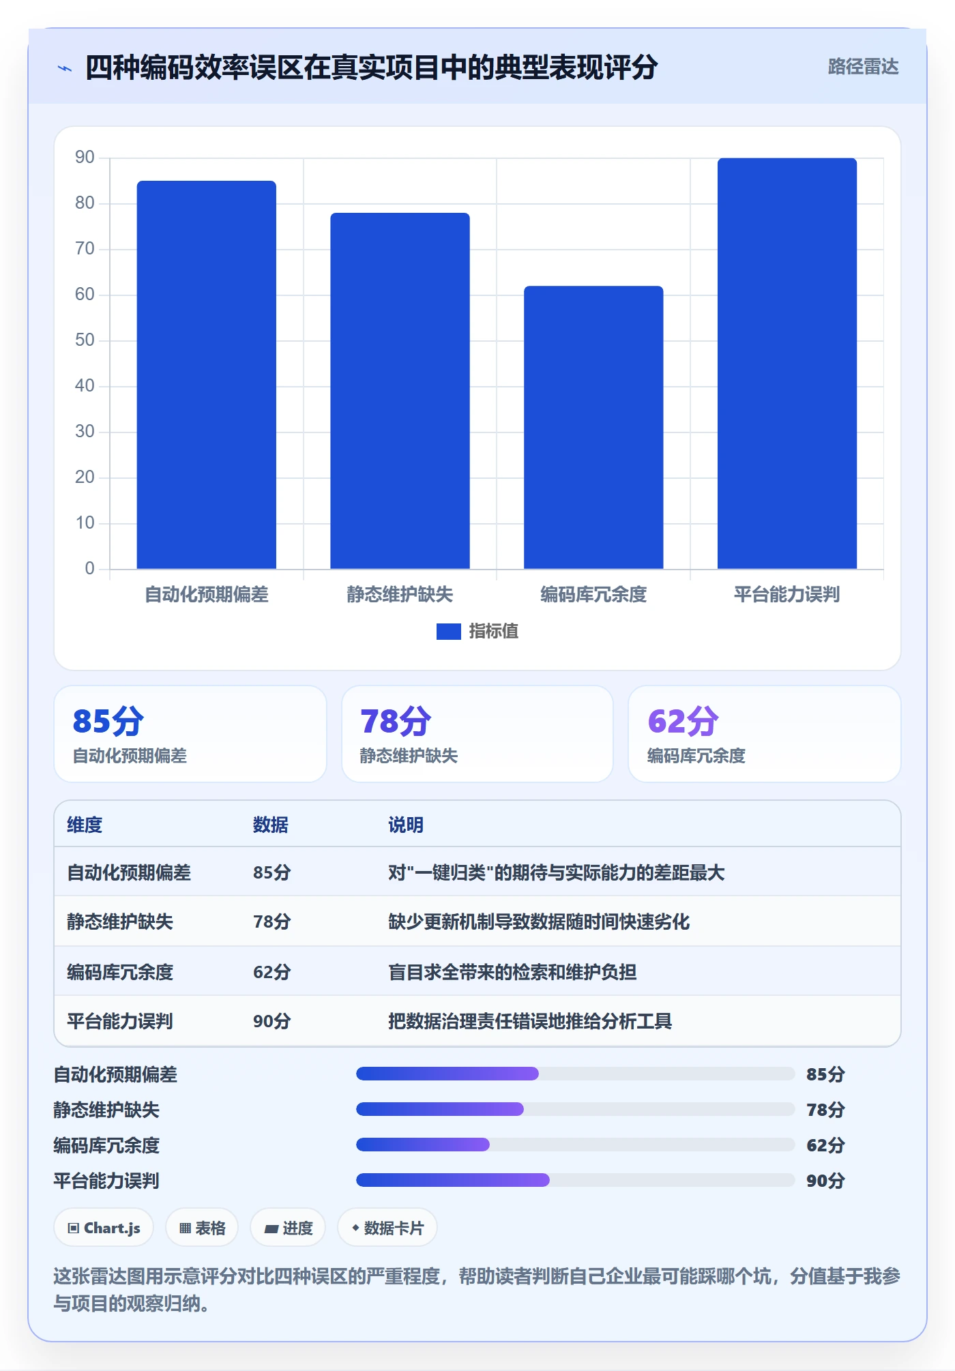This screenshot has width=955, height=1371.
Task: Click the 数据 column header
Action: coord(271,825)
